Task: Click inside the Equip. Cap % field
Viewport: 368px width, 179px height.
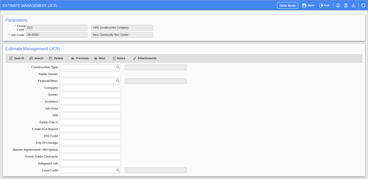Action: [90, 122]
